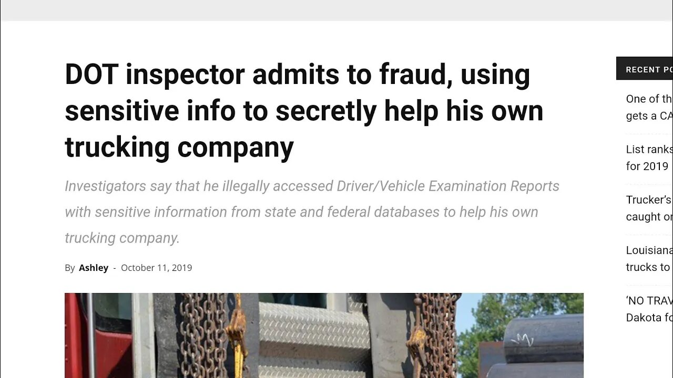This screenshot has height=378, width=673.
Task: Open the 'NO TRAV...' Dakota post
Action: 649,309
